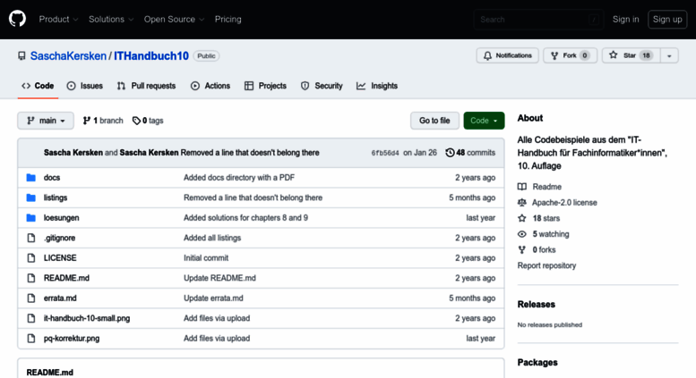Click the Fork icon button
Image resolution: width=696 pixels, height=378 pixels.
pos(554,55)
